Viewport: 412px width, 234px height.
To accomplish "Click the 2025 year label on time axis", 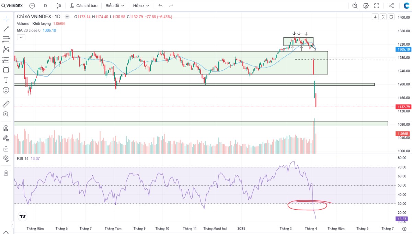I will [242, 228].
